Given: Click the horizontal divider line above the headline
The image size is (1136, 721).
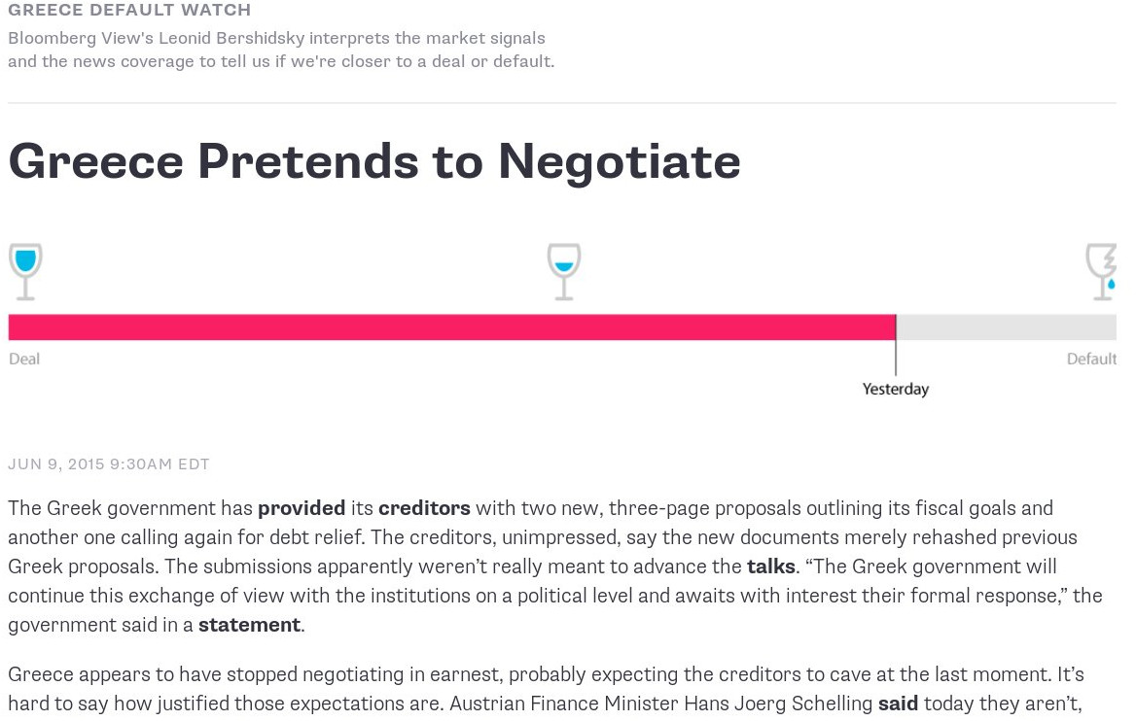Looking at the screenshot, I should (x=562, y=103).
